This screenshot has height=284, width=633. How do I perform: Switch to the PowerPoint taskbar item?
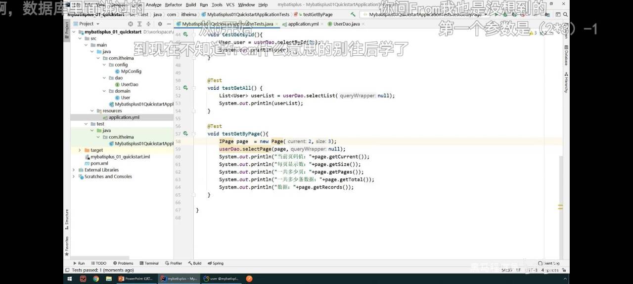point(136,279)
